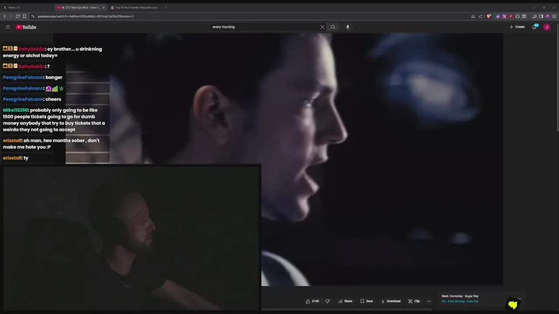Image resolution: width=559 pixels, height=314 pixels.
Task: Open YouTube notifications bell
Action: pos(534,27)
